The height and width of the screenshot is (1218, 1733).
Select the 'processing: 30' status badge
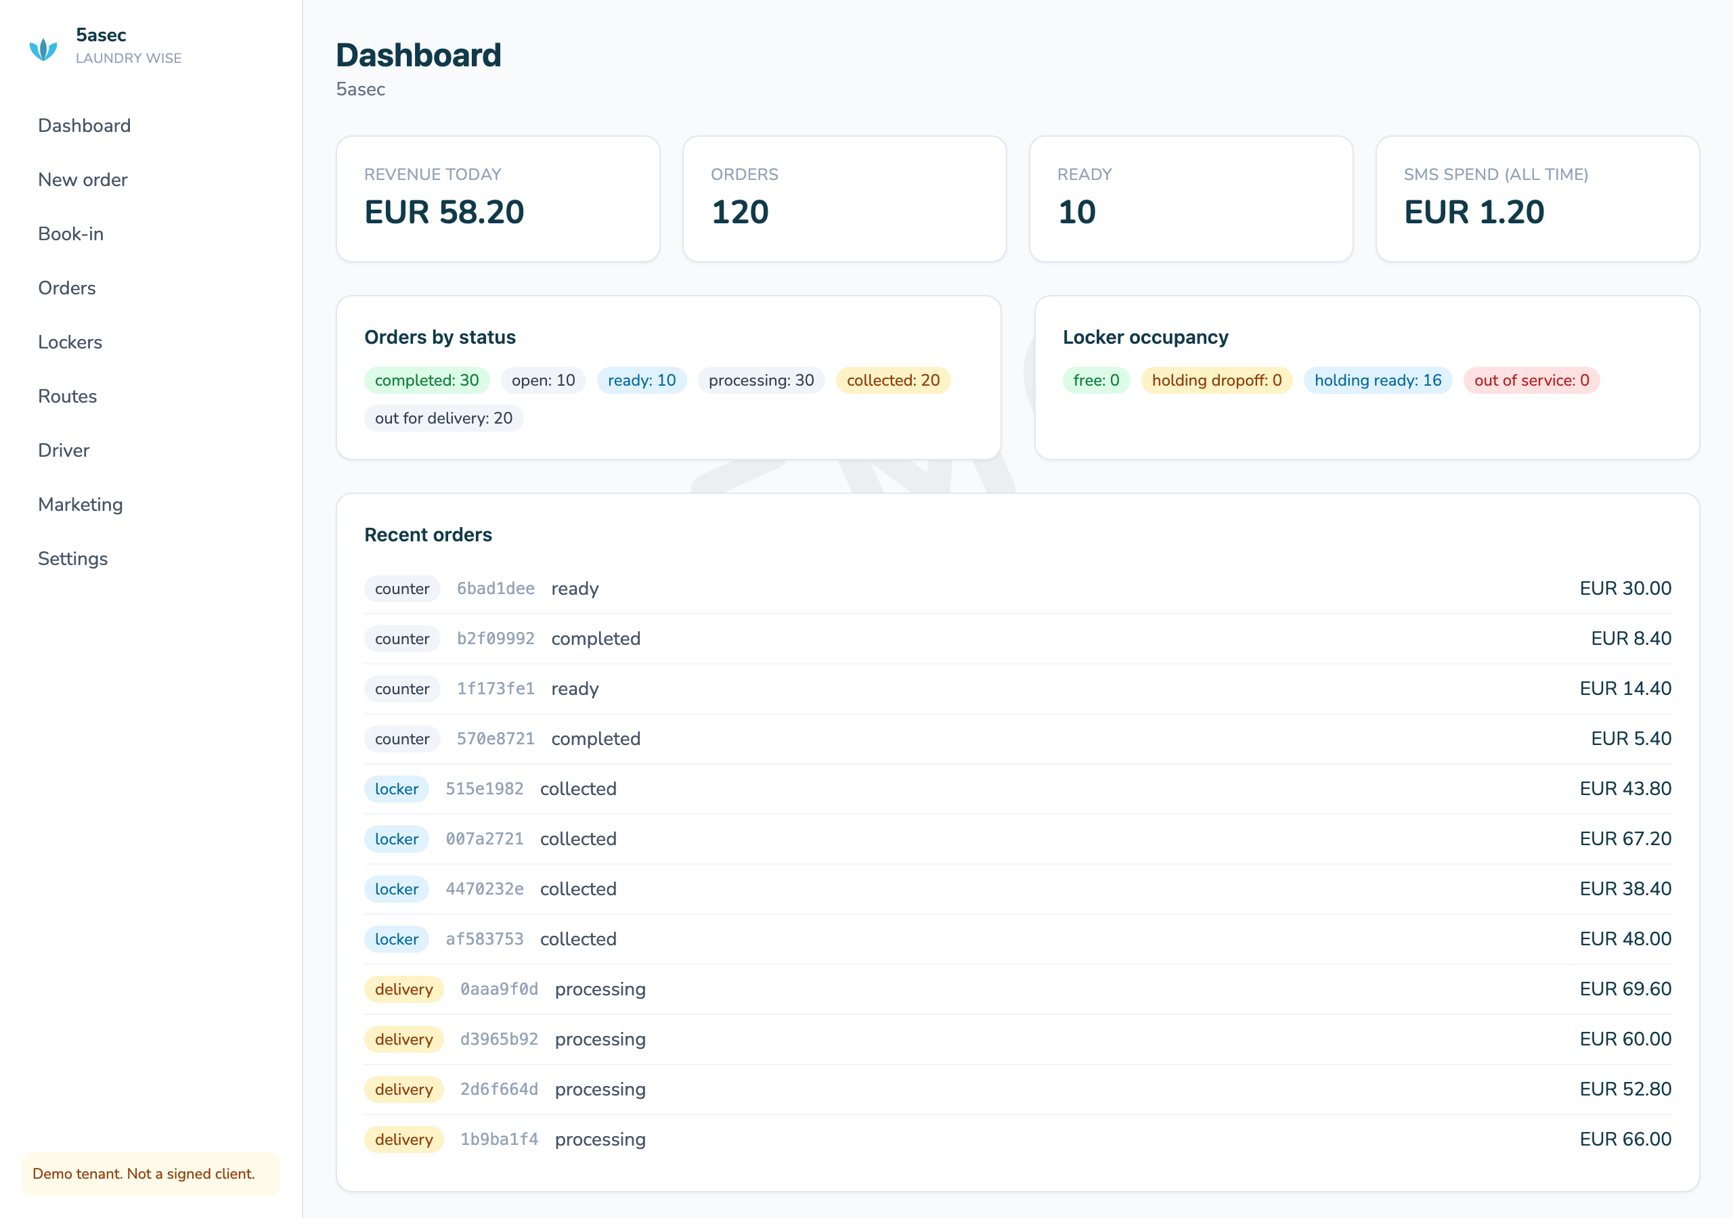(761, 380)
